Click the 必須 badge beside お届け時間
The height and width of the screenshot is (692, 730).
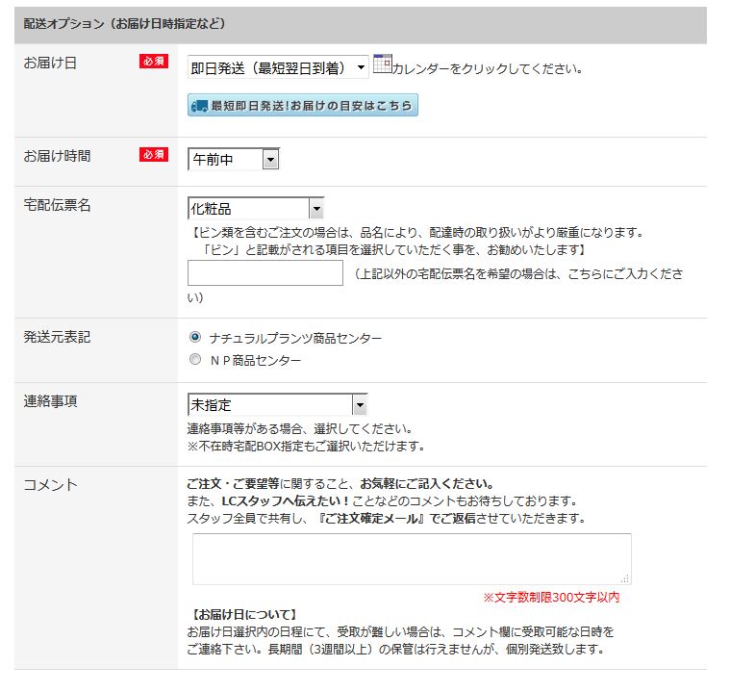click(x=154, y=154)
